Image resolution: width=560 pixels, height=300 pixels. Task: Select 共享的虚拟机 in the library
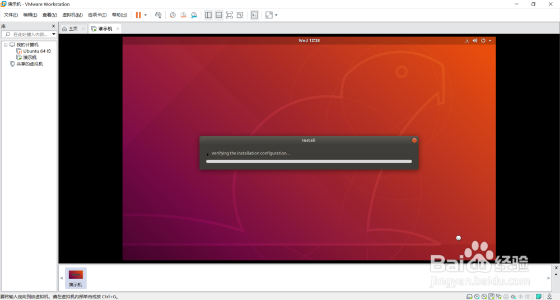pos(30,64)
